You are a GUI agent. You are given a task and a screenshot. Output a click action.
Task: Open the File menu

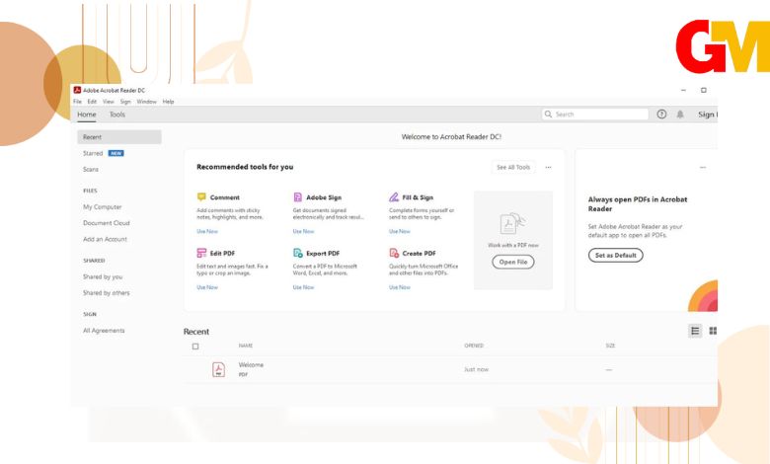[x=77, y=102]
